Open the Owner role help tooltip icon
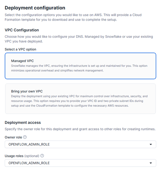Screen dimensions: 160x171 (x=25, y=137)
